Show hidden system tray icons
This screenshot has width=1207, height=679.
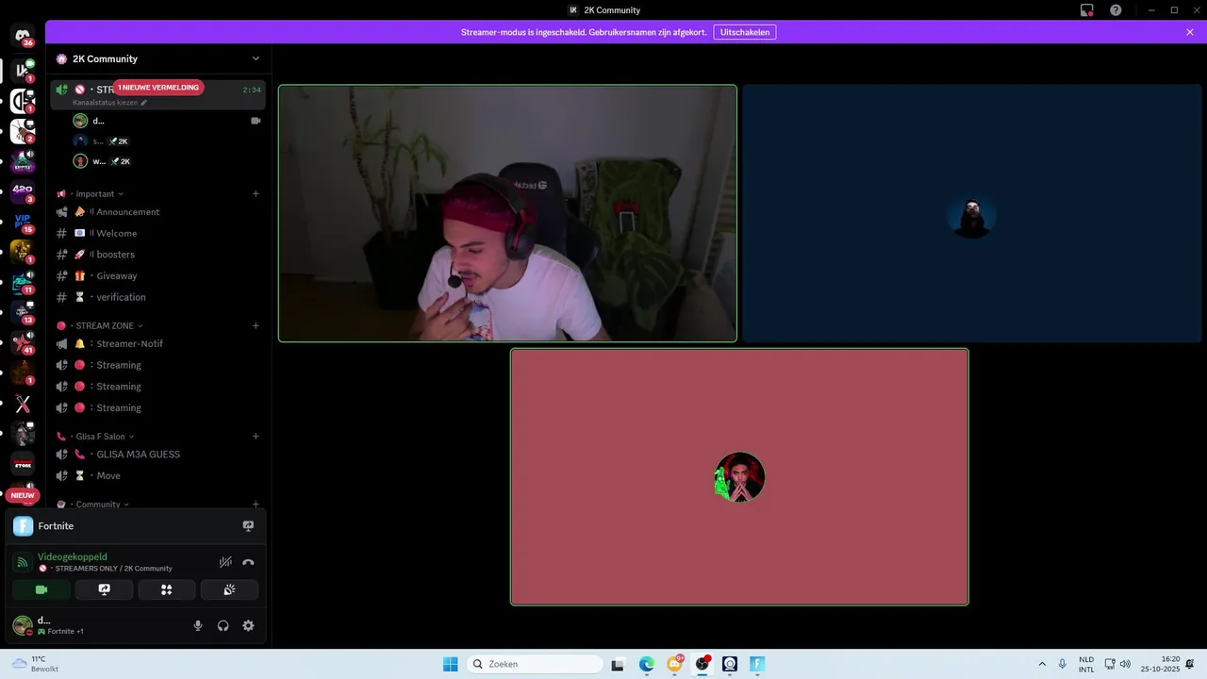pyautogui.click(x=1042, y=664)
